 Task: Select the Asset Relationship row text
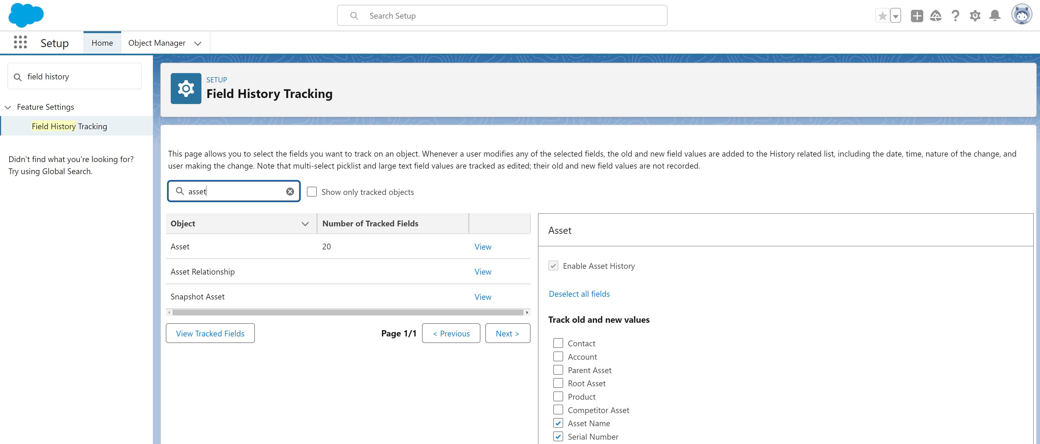202,272
